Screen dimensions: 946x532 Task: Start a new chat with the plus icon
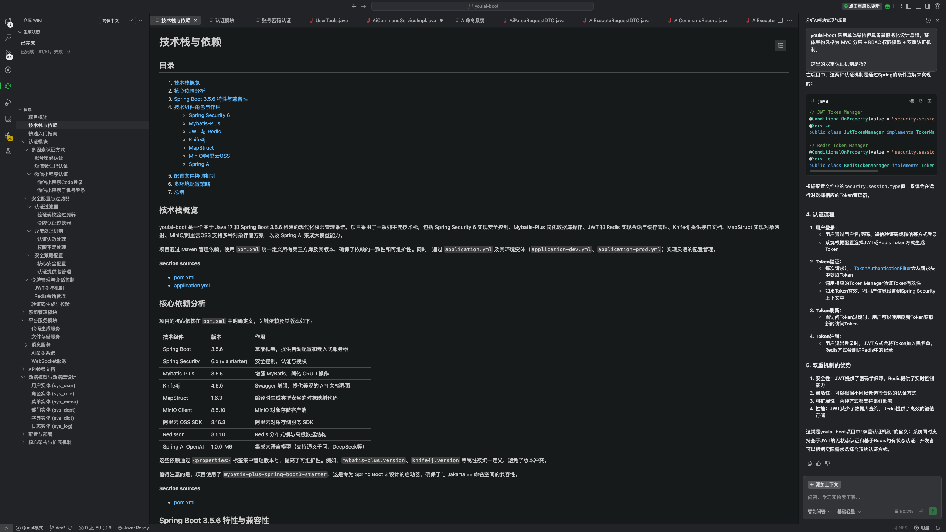point(919,20)
